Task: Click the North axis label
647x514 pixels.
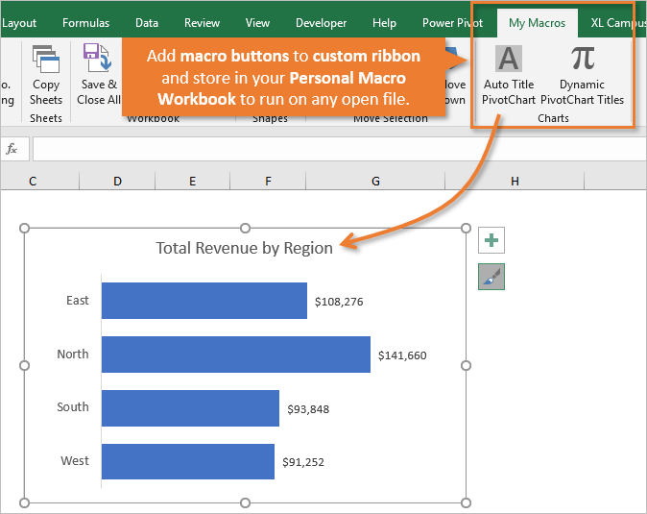Action: click(73, 354)
